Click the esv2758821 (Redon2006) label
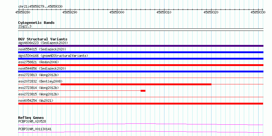This screenshot has height=136, width=272. coord(39,62)
